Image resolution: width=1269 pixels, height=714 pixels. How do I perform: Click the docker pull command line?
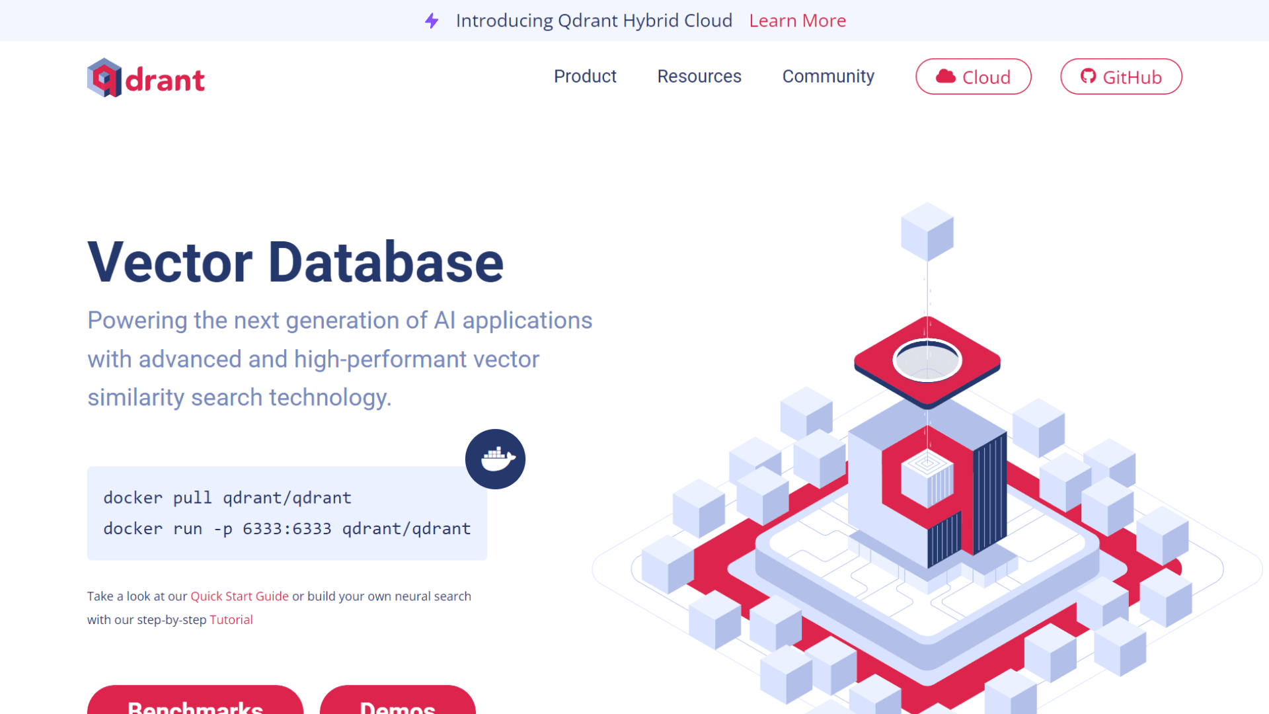[227, 498]
